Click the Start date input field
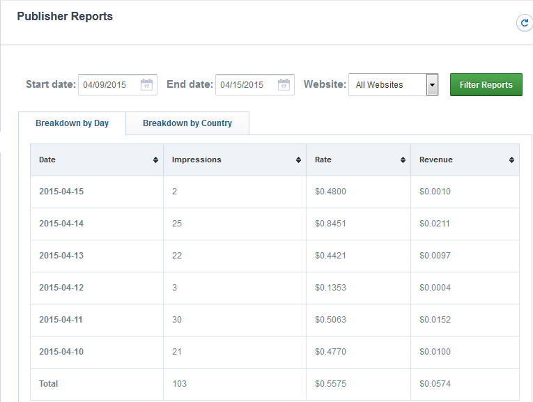Screen dimensions: 533x402 108,85
